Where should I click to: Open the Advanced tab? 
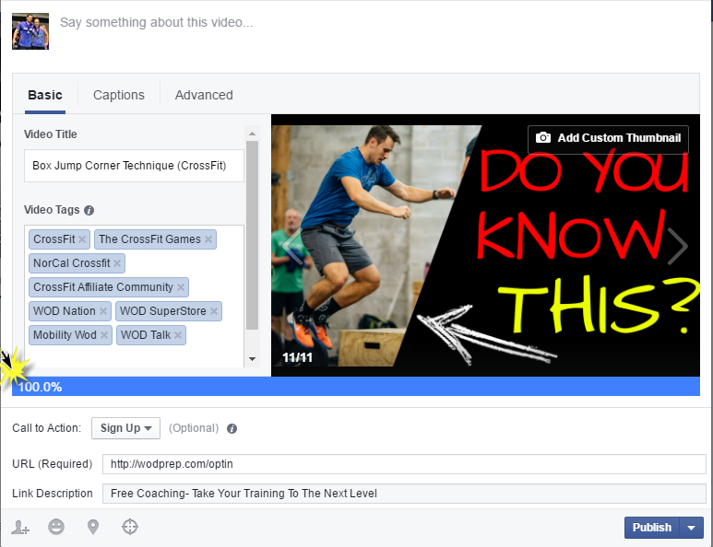[x=204, y=95]
